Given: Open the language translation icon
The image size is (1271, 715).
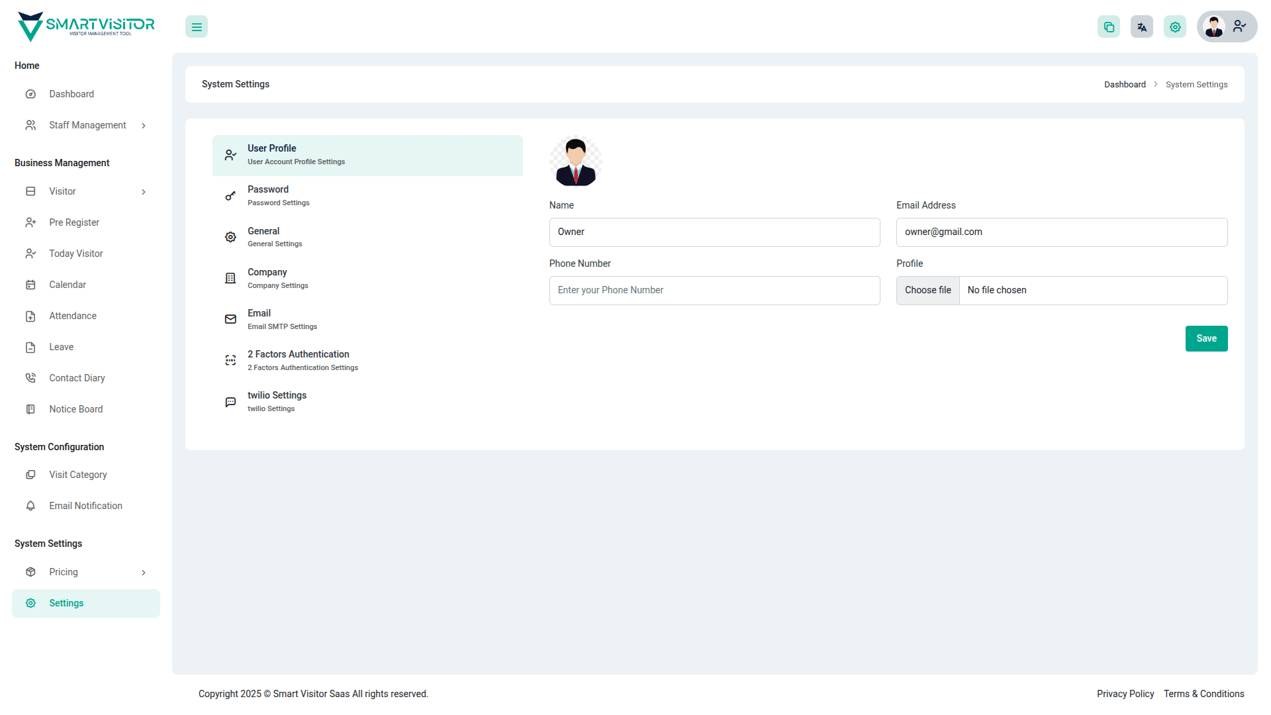Looking at the screenshot, I should pos(1142,27).
